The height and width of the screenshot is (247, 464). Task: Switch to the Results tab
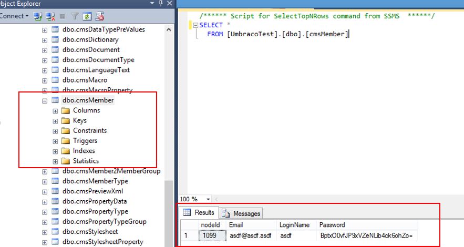199,212
